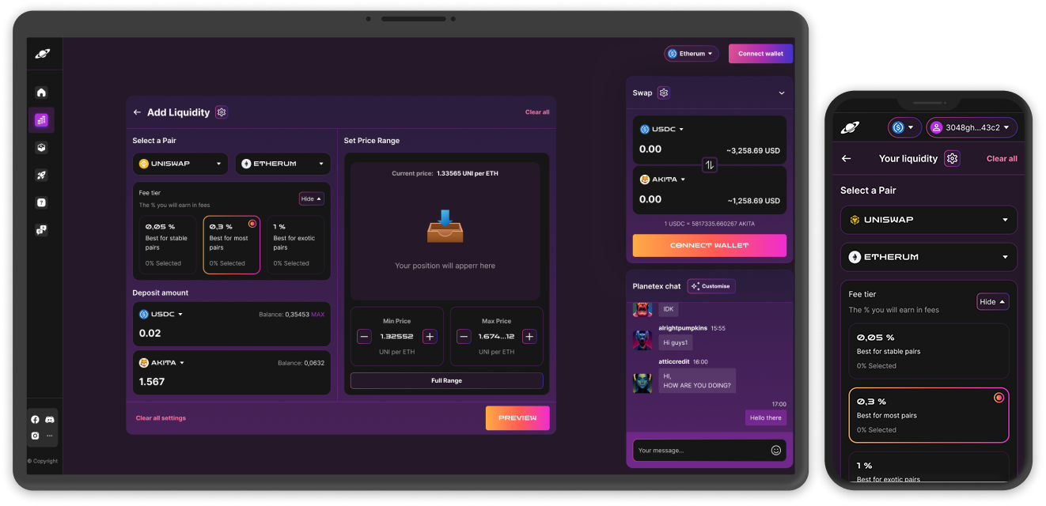Select Full Range for the price range
This screenshot has height=506, width=1046.
click(x=447, y=380)
